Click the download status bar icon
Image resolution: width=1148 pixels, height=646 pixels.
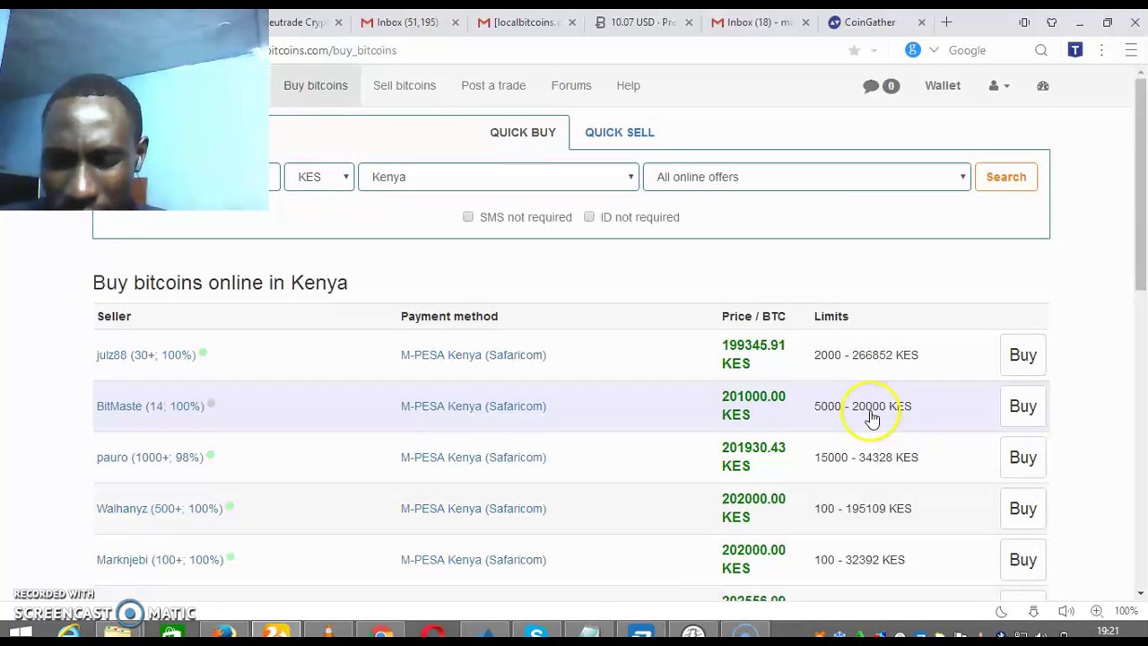pyautogui.click(x=1033, y=611)
